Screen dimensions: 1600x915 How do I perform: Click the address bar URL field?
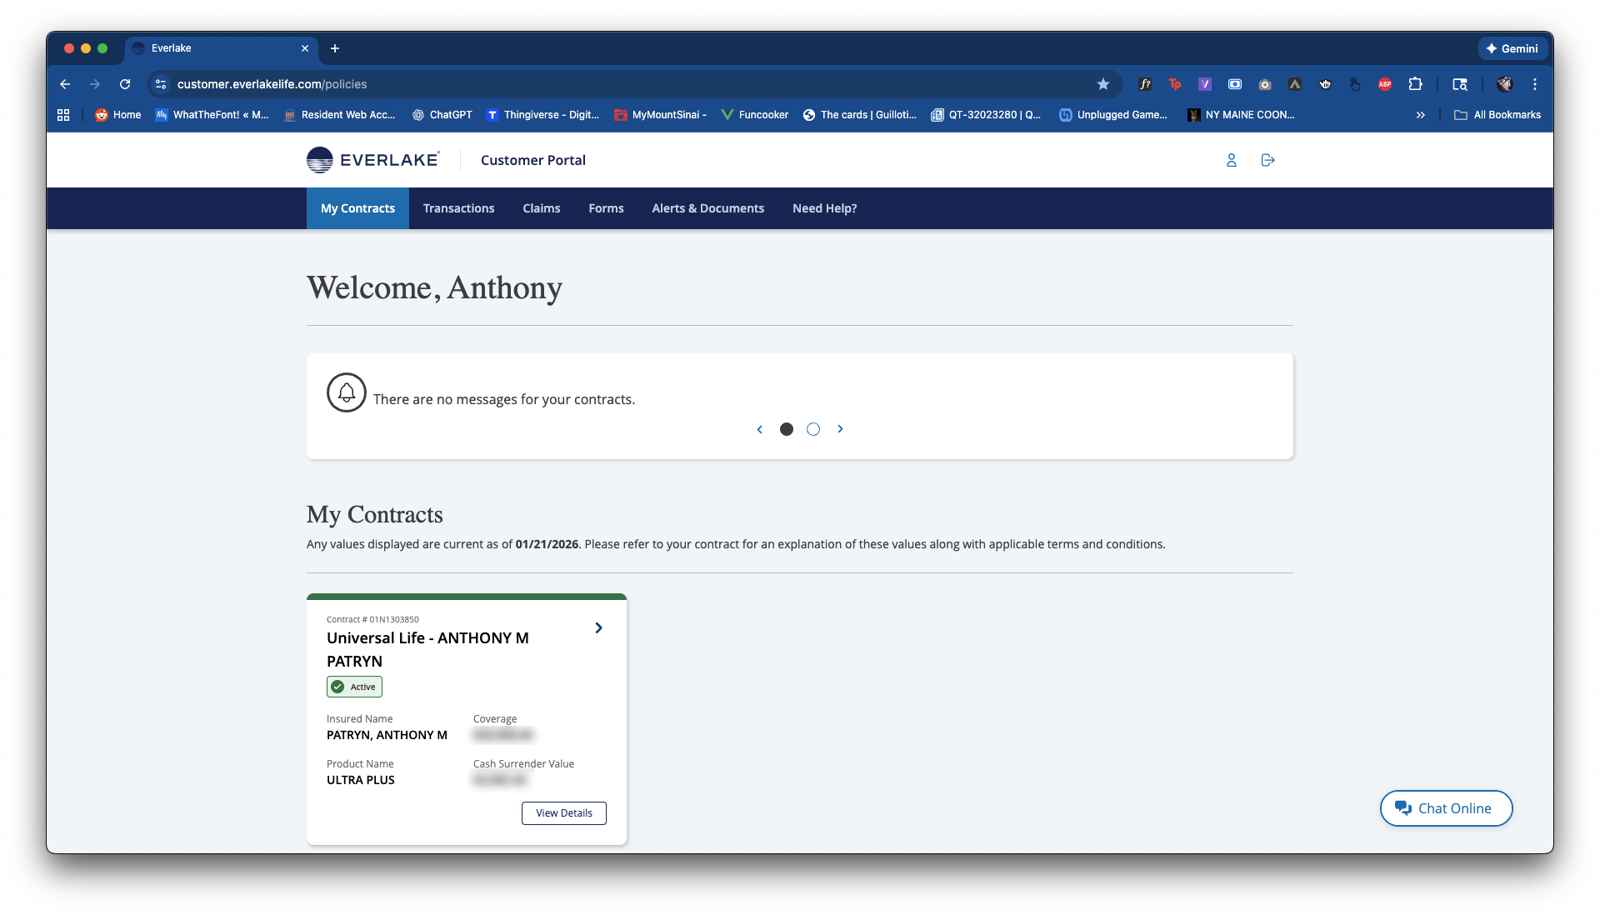point(583,84)
